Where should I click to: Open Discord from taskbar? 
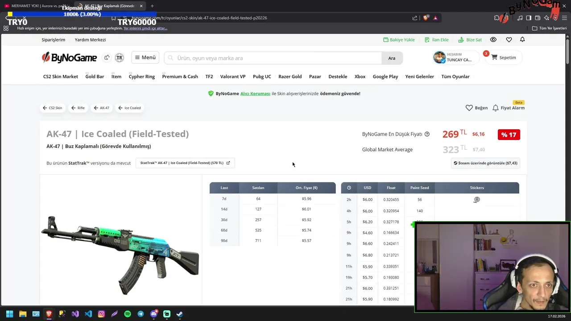tap(154, 314)
